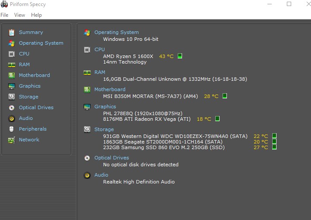Follow the CPU heading link in summary
This screenshot has width=311, height=220.
100,49
